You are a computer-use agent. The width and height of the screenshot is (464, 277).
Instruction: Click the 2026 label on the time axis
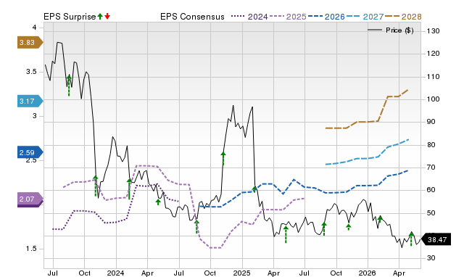tap(368, 273)
